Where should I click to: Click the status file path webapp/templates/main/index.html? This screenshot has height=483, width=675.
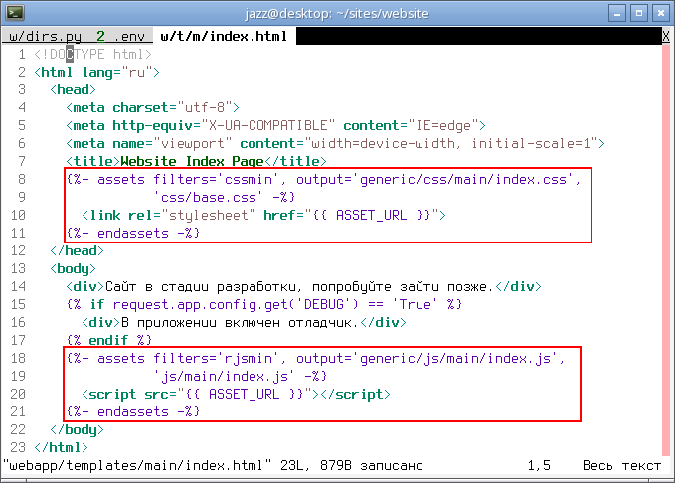click(138, 466)
